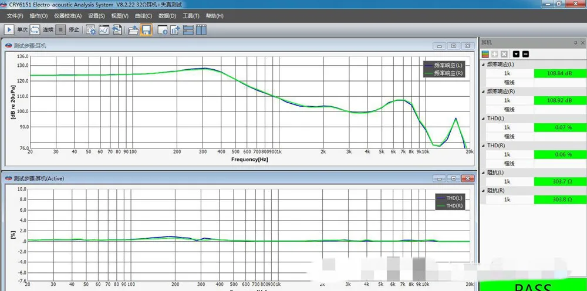The height and width of the screenshot is (291, 587).
Task: Click the document import icon in toolbar
Action: pos(117,29)
